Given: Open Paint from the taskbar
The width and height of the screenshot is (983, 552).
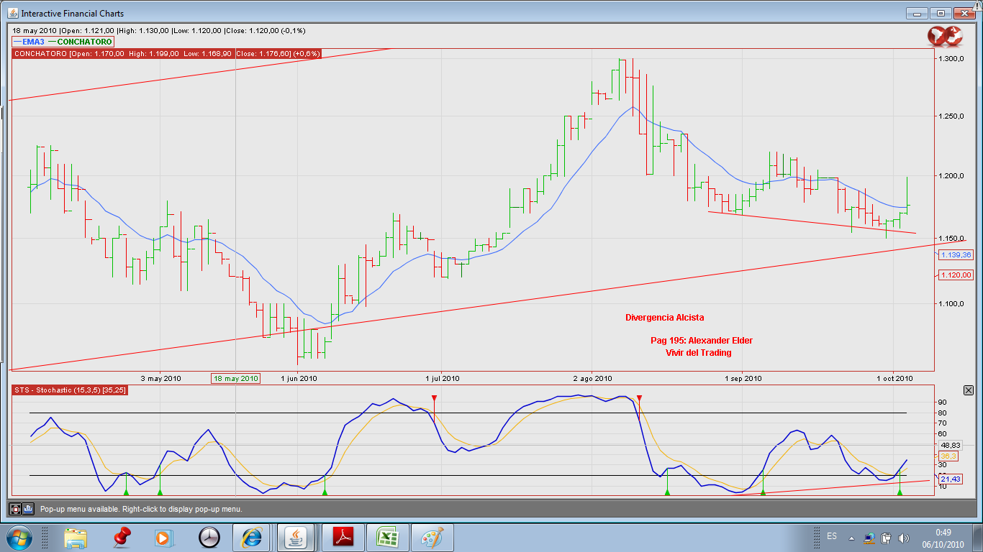Looking at the screenshot, I should point(432,537).
